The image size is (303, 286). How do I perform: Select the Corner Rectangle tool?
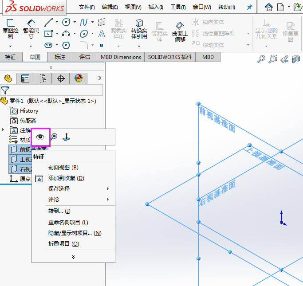48,34
